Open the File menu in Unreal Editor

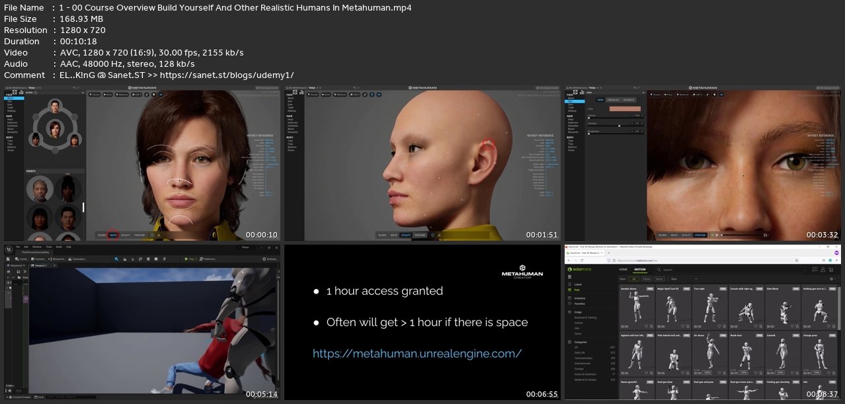(17, 247)
